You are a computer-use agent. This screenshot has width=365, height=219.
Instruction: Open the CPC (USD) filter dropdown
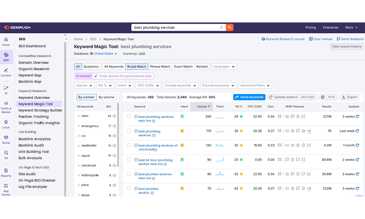pyautogui.click(x=148, y=86)
